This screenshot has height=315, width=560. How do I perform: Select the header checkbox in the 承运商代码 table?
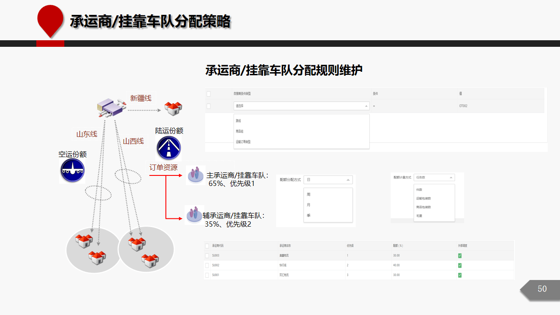(207, 246)
